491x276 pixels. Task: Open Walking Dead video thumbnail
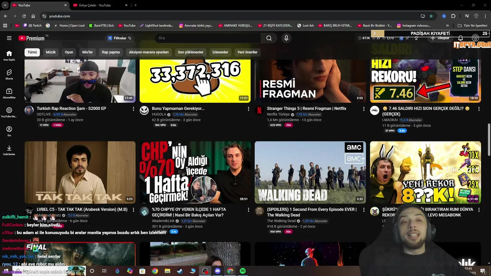coord(310,172)
